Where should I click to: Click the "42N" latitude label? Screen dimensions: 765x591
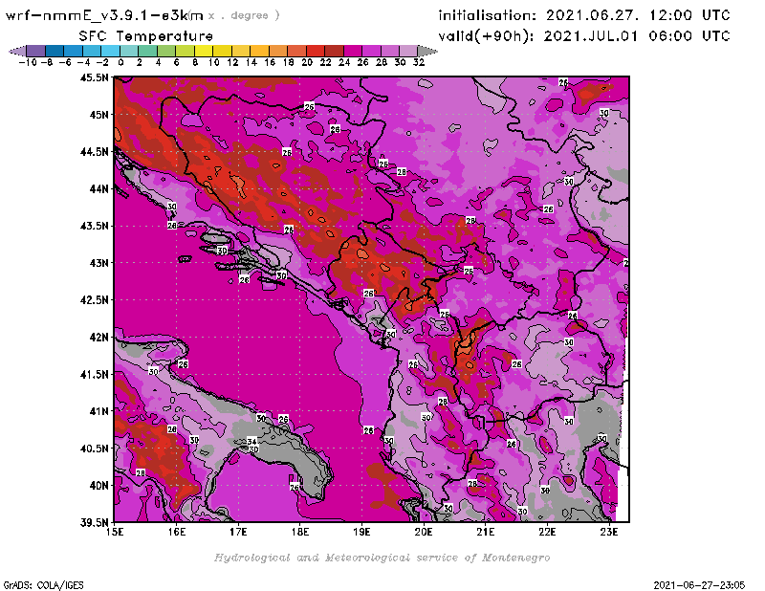[99, 338]
